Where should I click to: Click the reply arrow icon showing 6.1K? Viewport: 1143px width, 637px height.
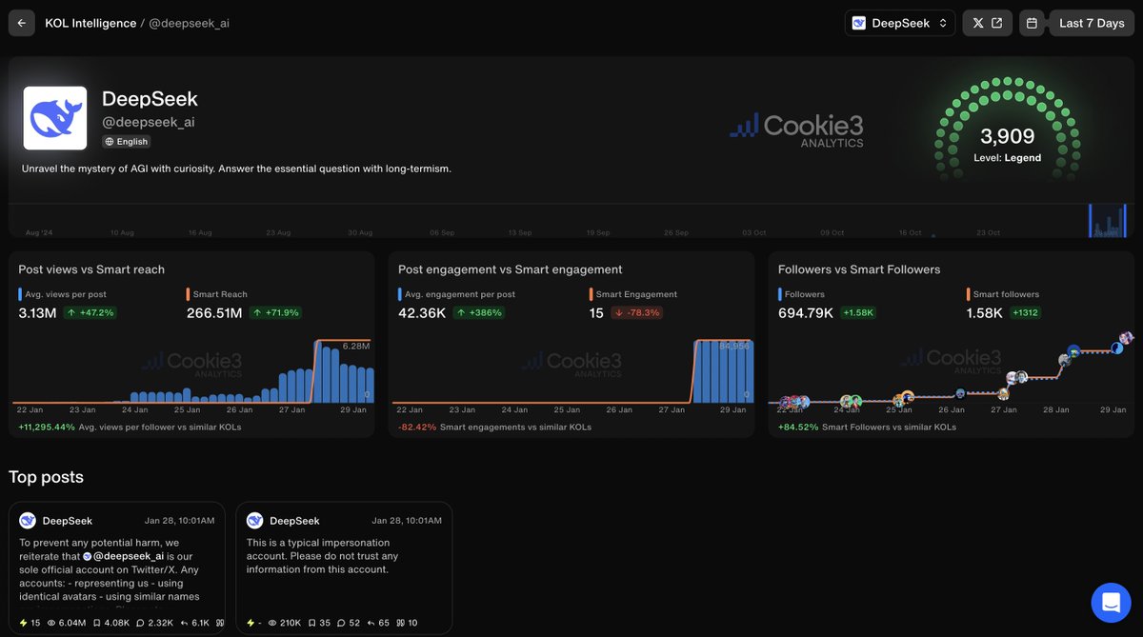[x=183, y=623]
